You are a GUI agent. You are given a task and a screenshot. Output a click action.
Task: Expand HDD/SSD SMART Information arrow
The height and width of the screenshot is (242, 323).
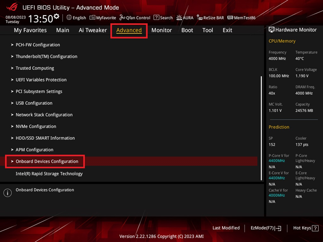12,138
